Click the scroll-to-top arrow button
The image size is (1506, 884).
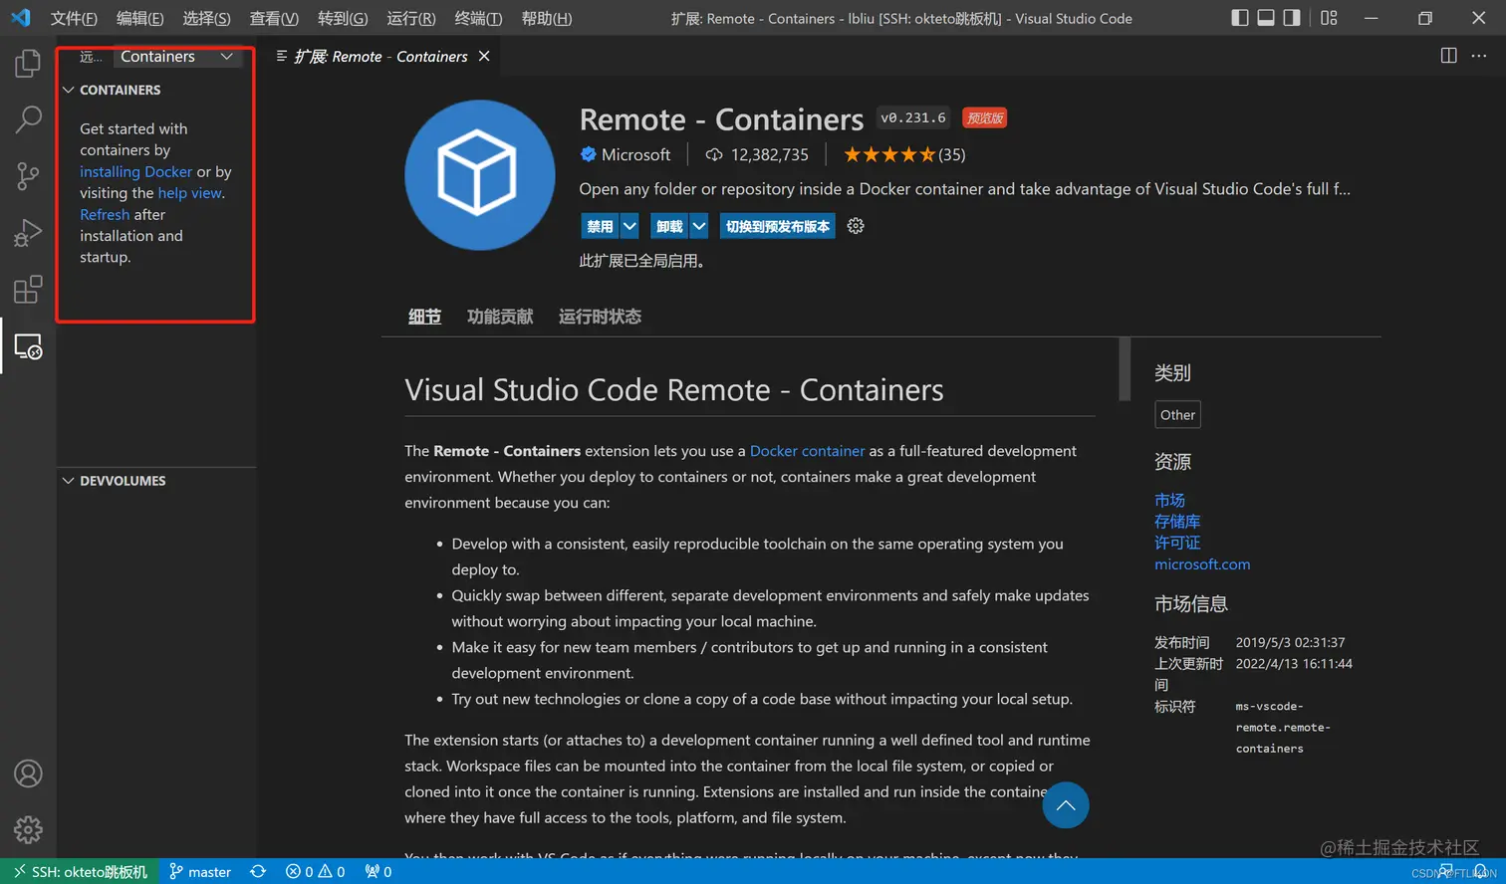1065,805
